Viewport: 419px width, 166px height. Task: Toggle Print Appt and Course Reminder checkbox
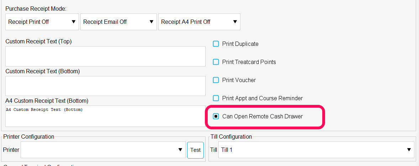216,98
